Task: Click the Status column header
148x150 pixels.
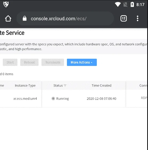Action: coord(58,85)
